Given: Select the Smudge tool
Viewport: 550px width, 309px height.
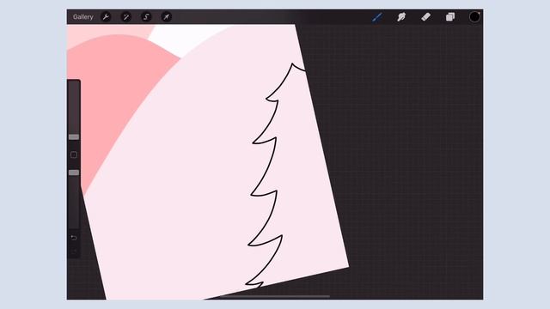Looking at the screenshot, I should tap(401, 17).
